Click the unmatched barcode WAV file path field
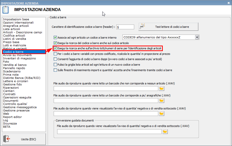The width and height of the screenshot is (232, 146). pyautogui.click(x=106, y=88)
